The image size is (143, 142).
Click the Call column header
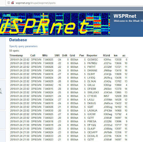33,56
